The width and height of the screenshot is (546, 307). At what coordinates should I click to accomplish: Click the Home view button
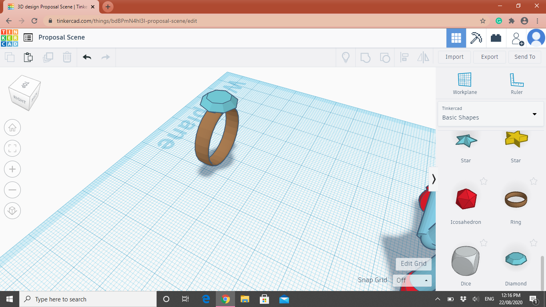point(12,128)
